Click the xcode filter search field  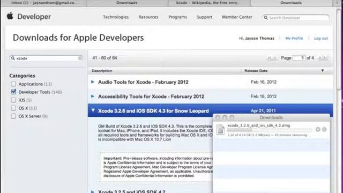46,58
